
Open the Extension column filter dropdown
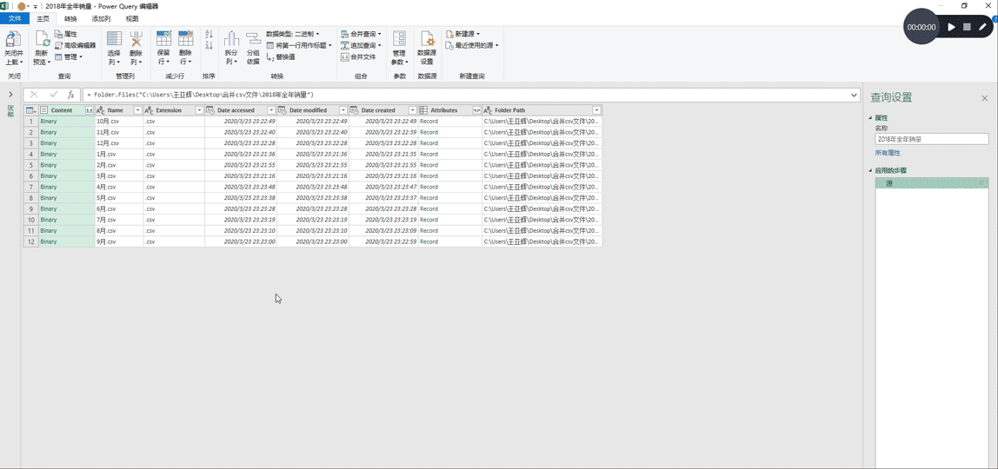pos(198,110)
